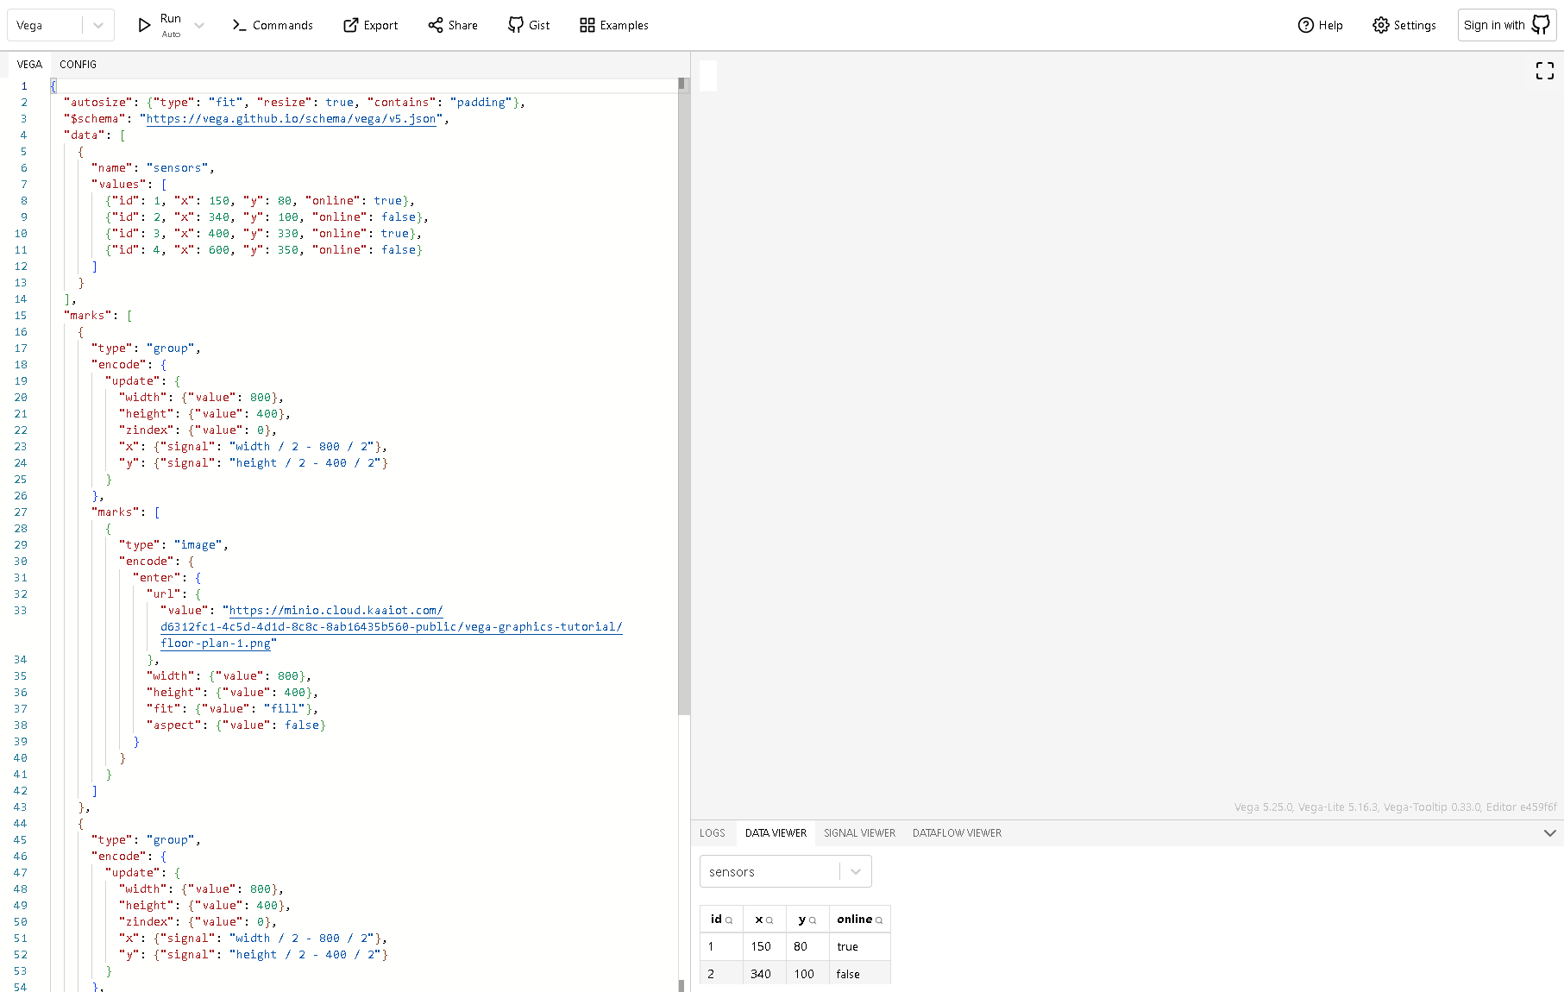
Task: Open the SIGNAL VIEWER tab
Action: click(x=859, y=833)
